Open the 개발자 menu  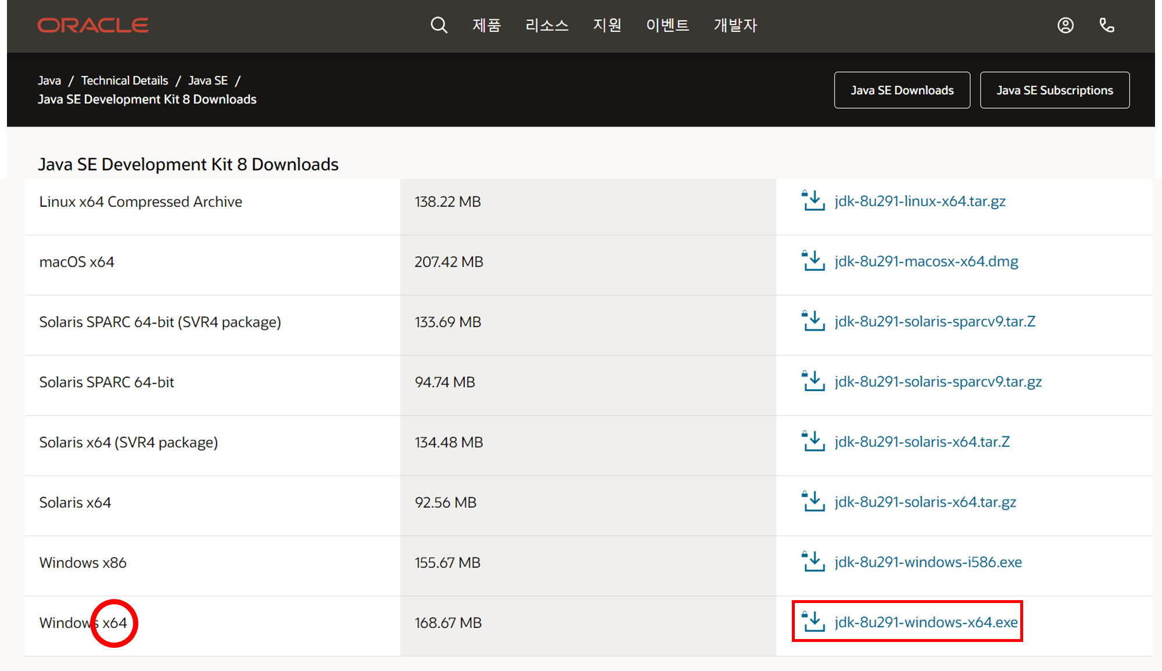click(x=736, y=26)
